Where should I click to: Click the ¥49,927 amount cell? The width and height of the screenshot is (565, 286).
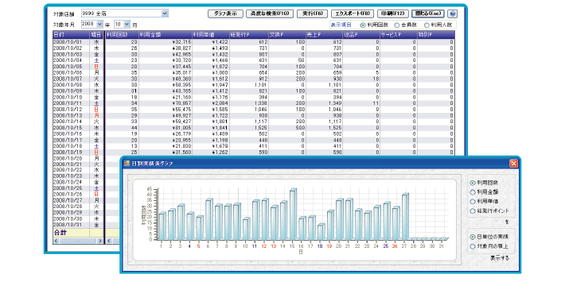pos(166,115)
